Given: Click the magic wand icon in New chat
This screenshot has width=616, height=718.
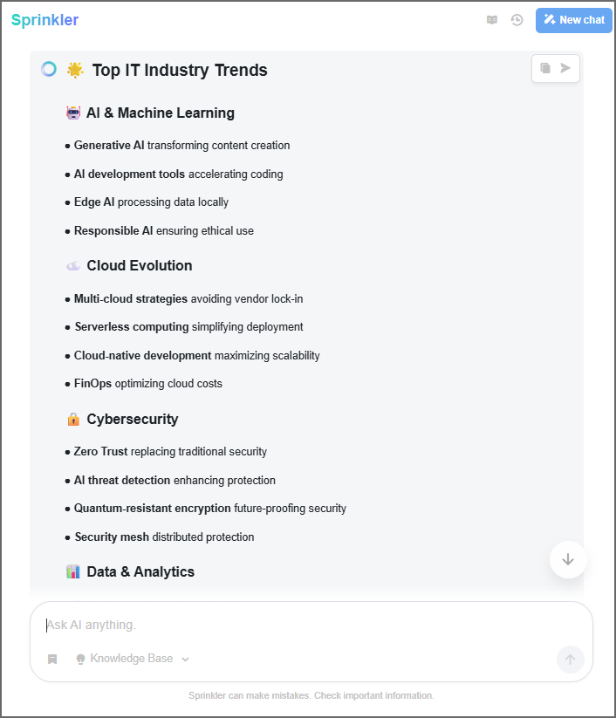Looking at the screenshot, I should pos(549,20).
